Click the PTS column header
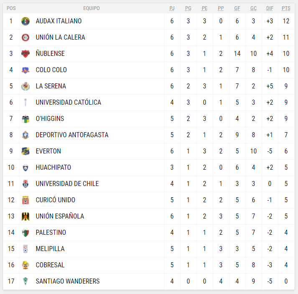Image resolution: width=298 pixels, height=294 pixels. click(x=286, y=8)
